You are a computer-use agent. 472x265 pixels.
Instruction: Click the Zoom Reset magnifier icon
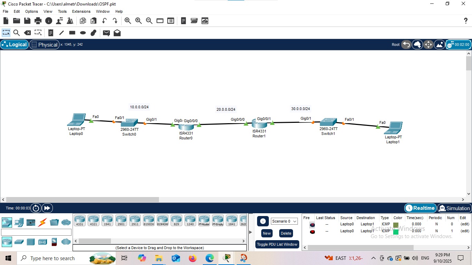139,21
